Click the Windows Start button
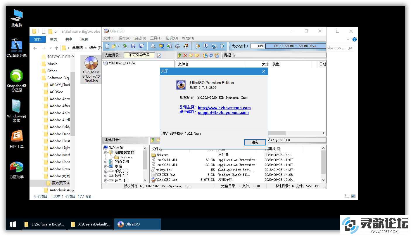The width and height of the screenshot is (411, 236). 13,224
